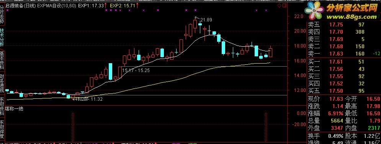Click the red up arrow after EXP2 value
Image resolution: width=381 pixels, height=144 pixels.
click(137, 5)
